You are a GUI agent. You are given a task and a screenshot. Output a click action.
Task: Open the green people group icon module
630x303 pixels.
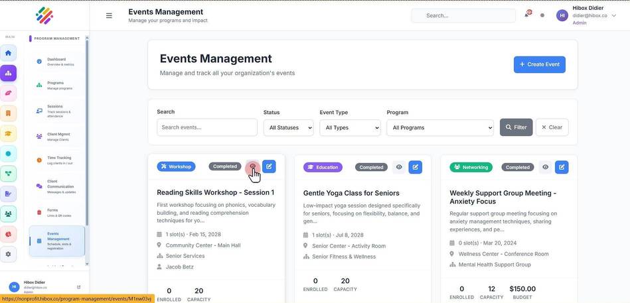8,214
